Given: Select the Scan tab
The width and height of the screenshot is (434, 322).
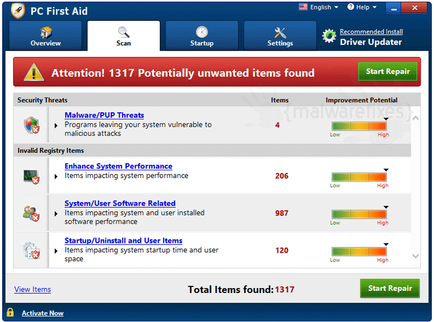Looking at the screenshot, I should 123,36.
